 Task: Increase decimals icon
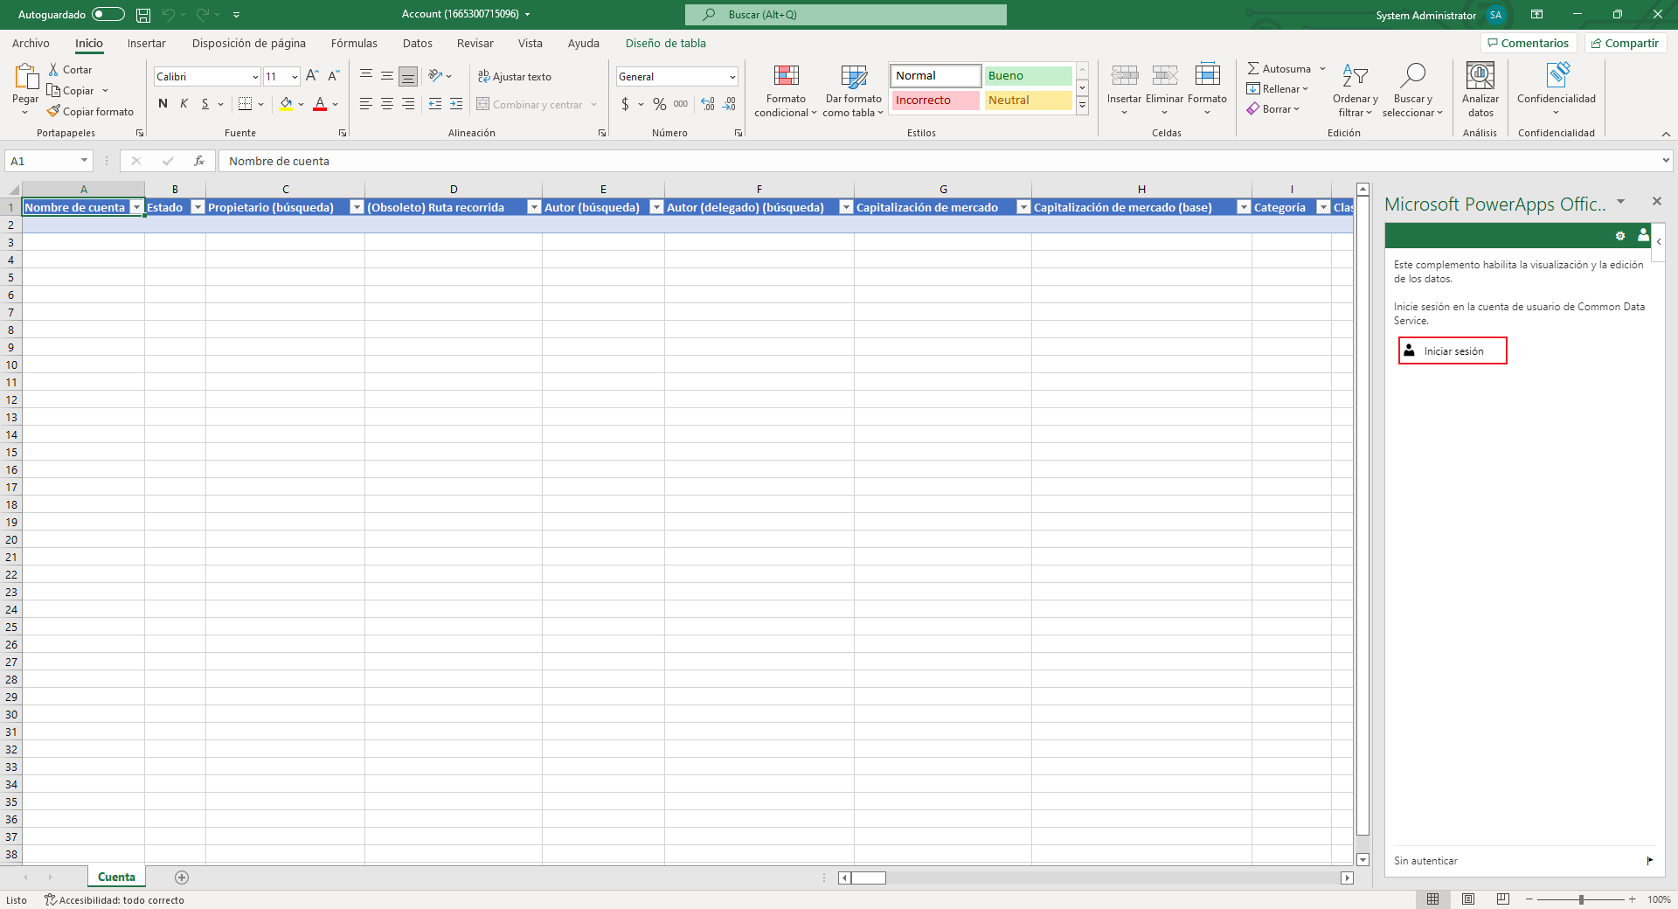708,104
